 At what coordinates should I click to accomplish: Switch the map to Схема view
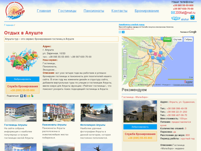[167, 39]
